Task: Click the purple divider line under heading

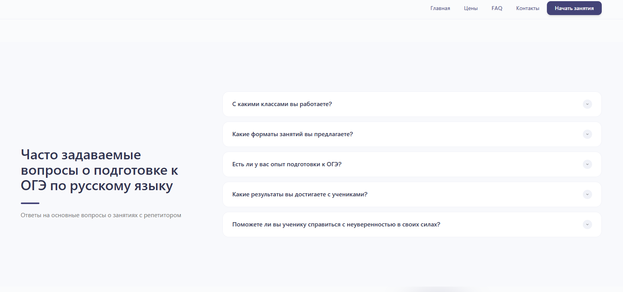Action: click(30, 203)
